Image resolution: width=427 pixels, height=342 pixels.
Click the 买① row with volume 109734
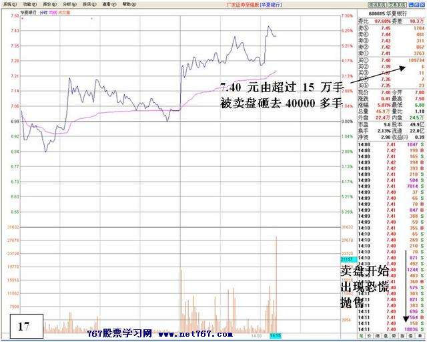[391, 60]
